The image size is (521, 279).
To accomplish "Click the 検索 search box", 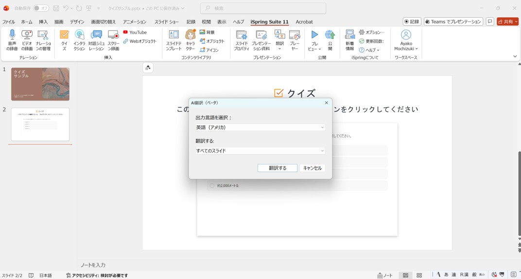I will pyautogui.click(x=263, y=8).
